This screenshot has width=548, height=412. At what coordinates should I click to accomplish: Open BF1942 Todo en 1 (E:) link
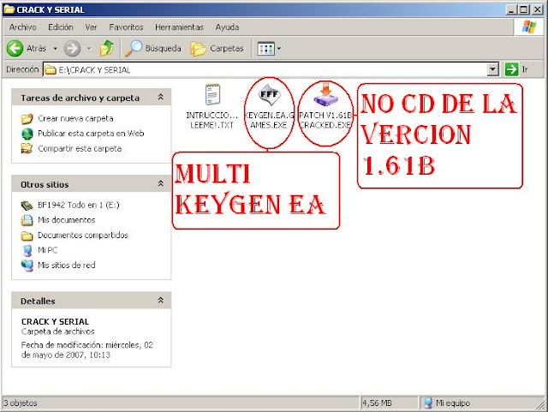coord(79,205)
